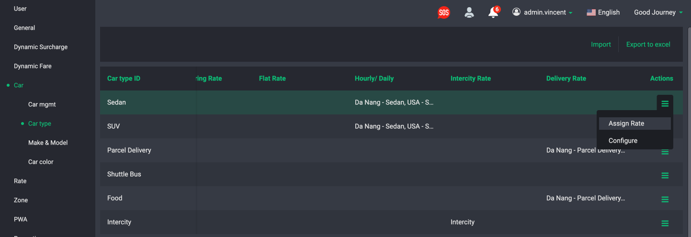Open the actions menu for Parcel Delivery row
691x237 pixels.
(665, 152)
